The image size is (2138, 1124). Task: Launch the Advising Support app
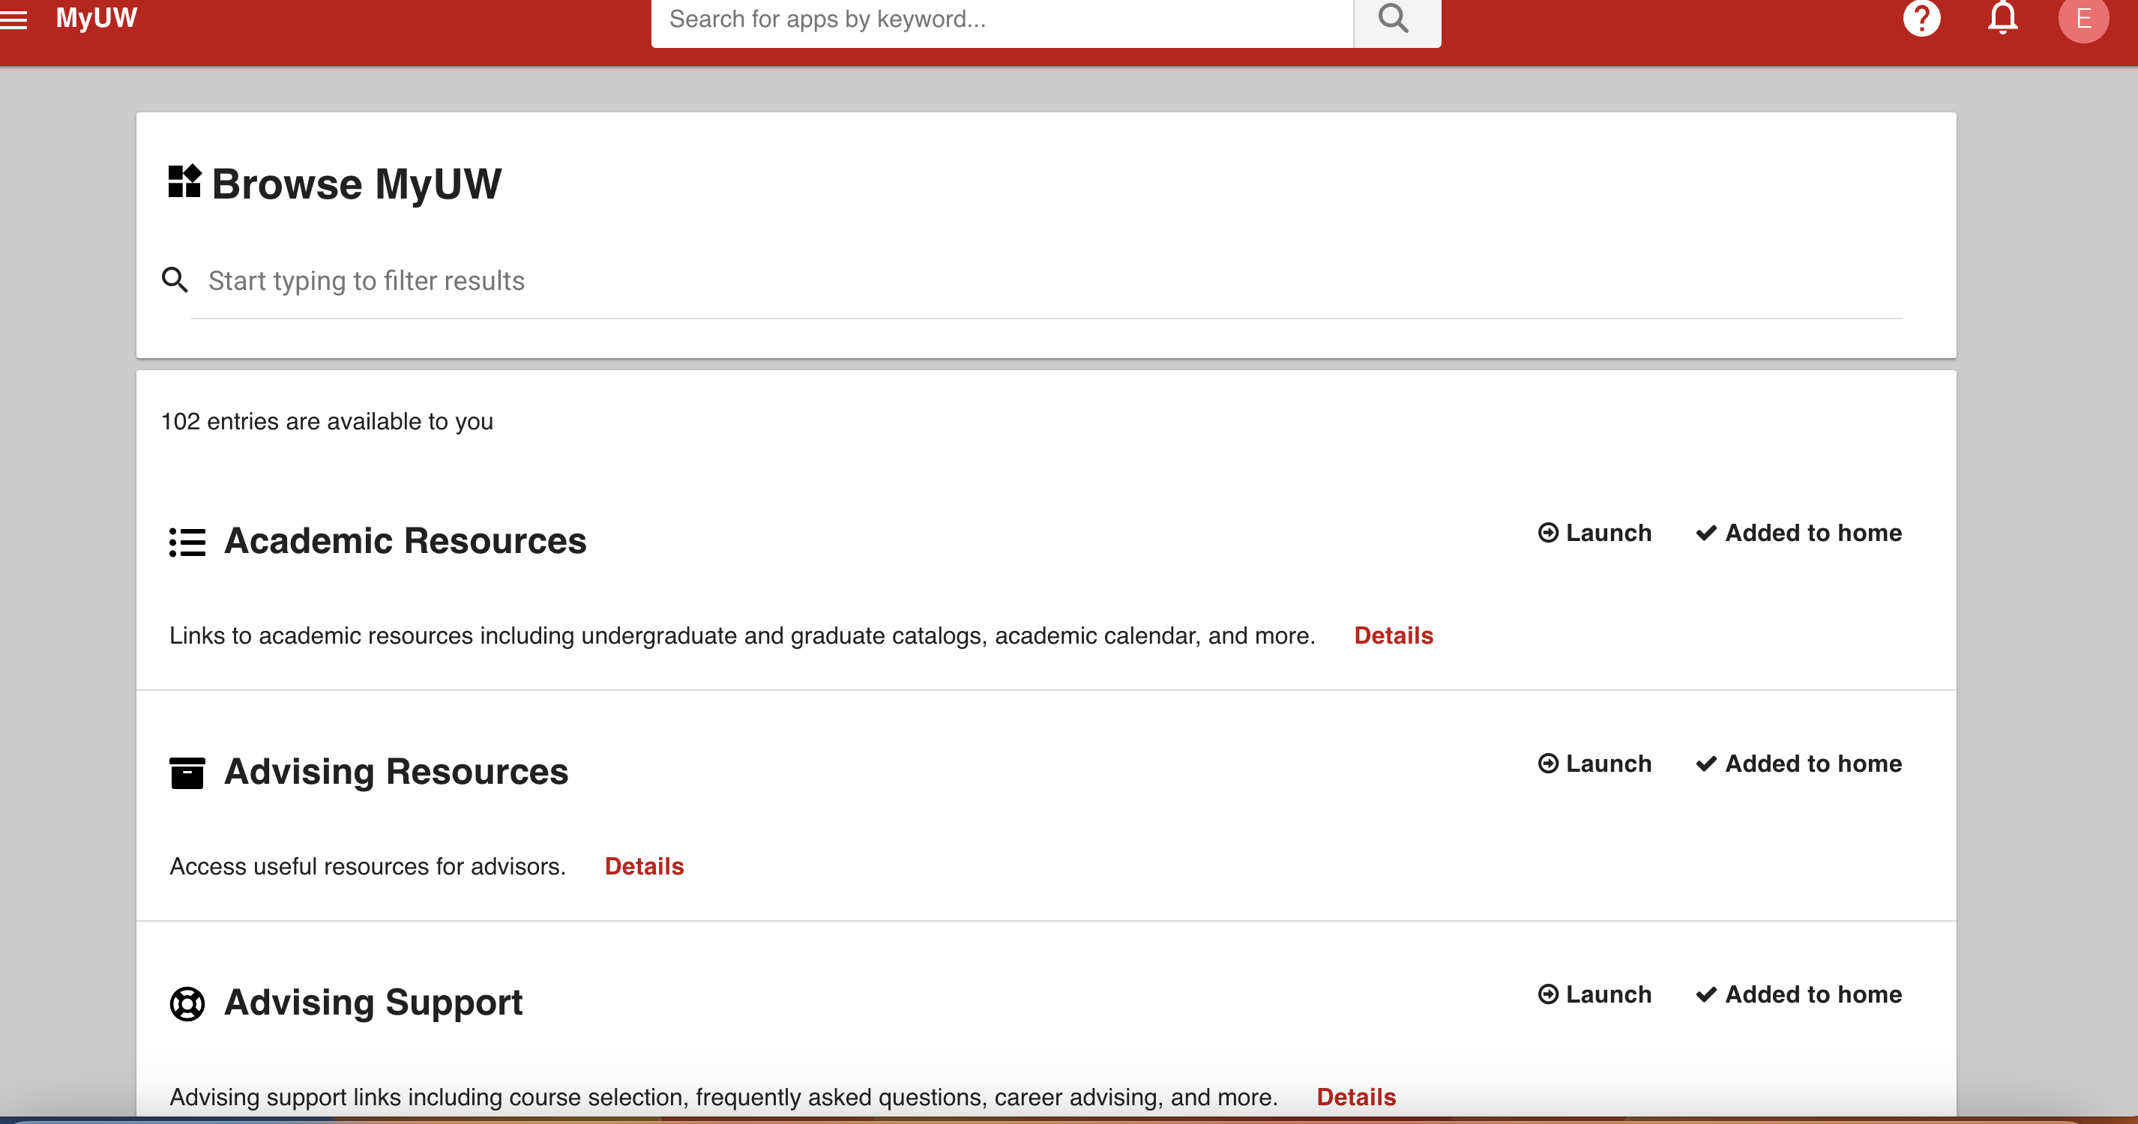[x=1595, y=994]
